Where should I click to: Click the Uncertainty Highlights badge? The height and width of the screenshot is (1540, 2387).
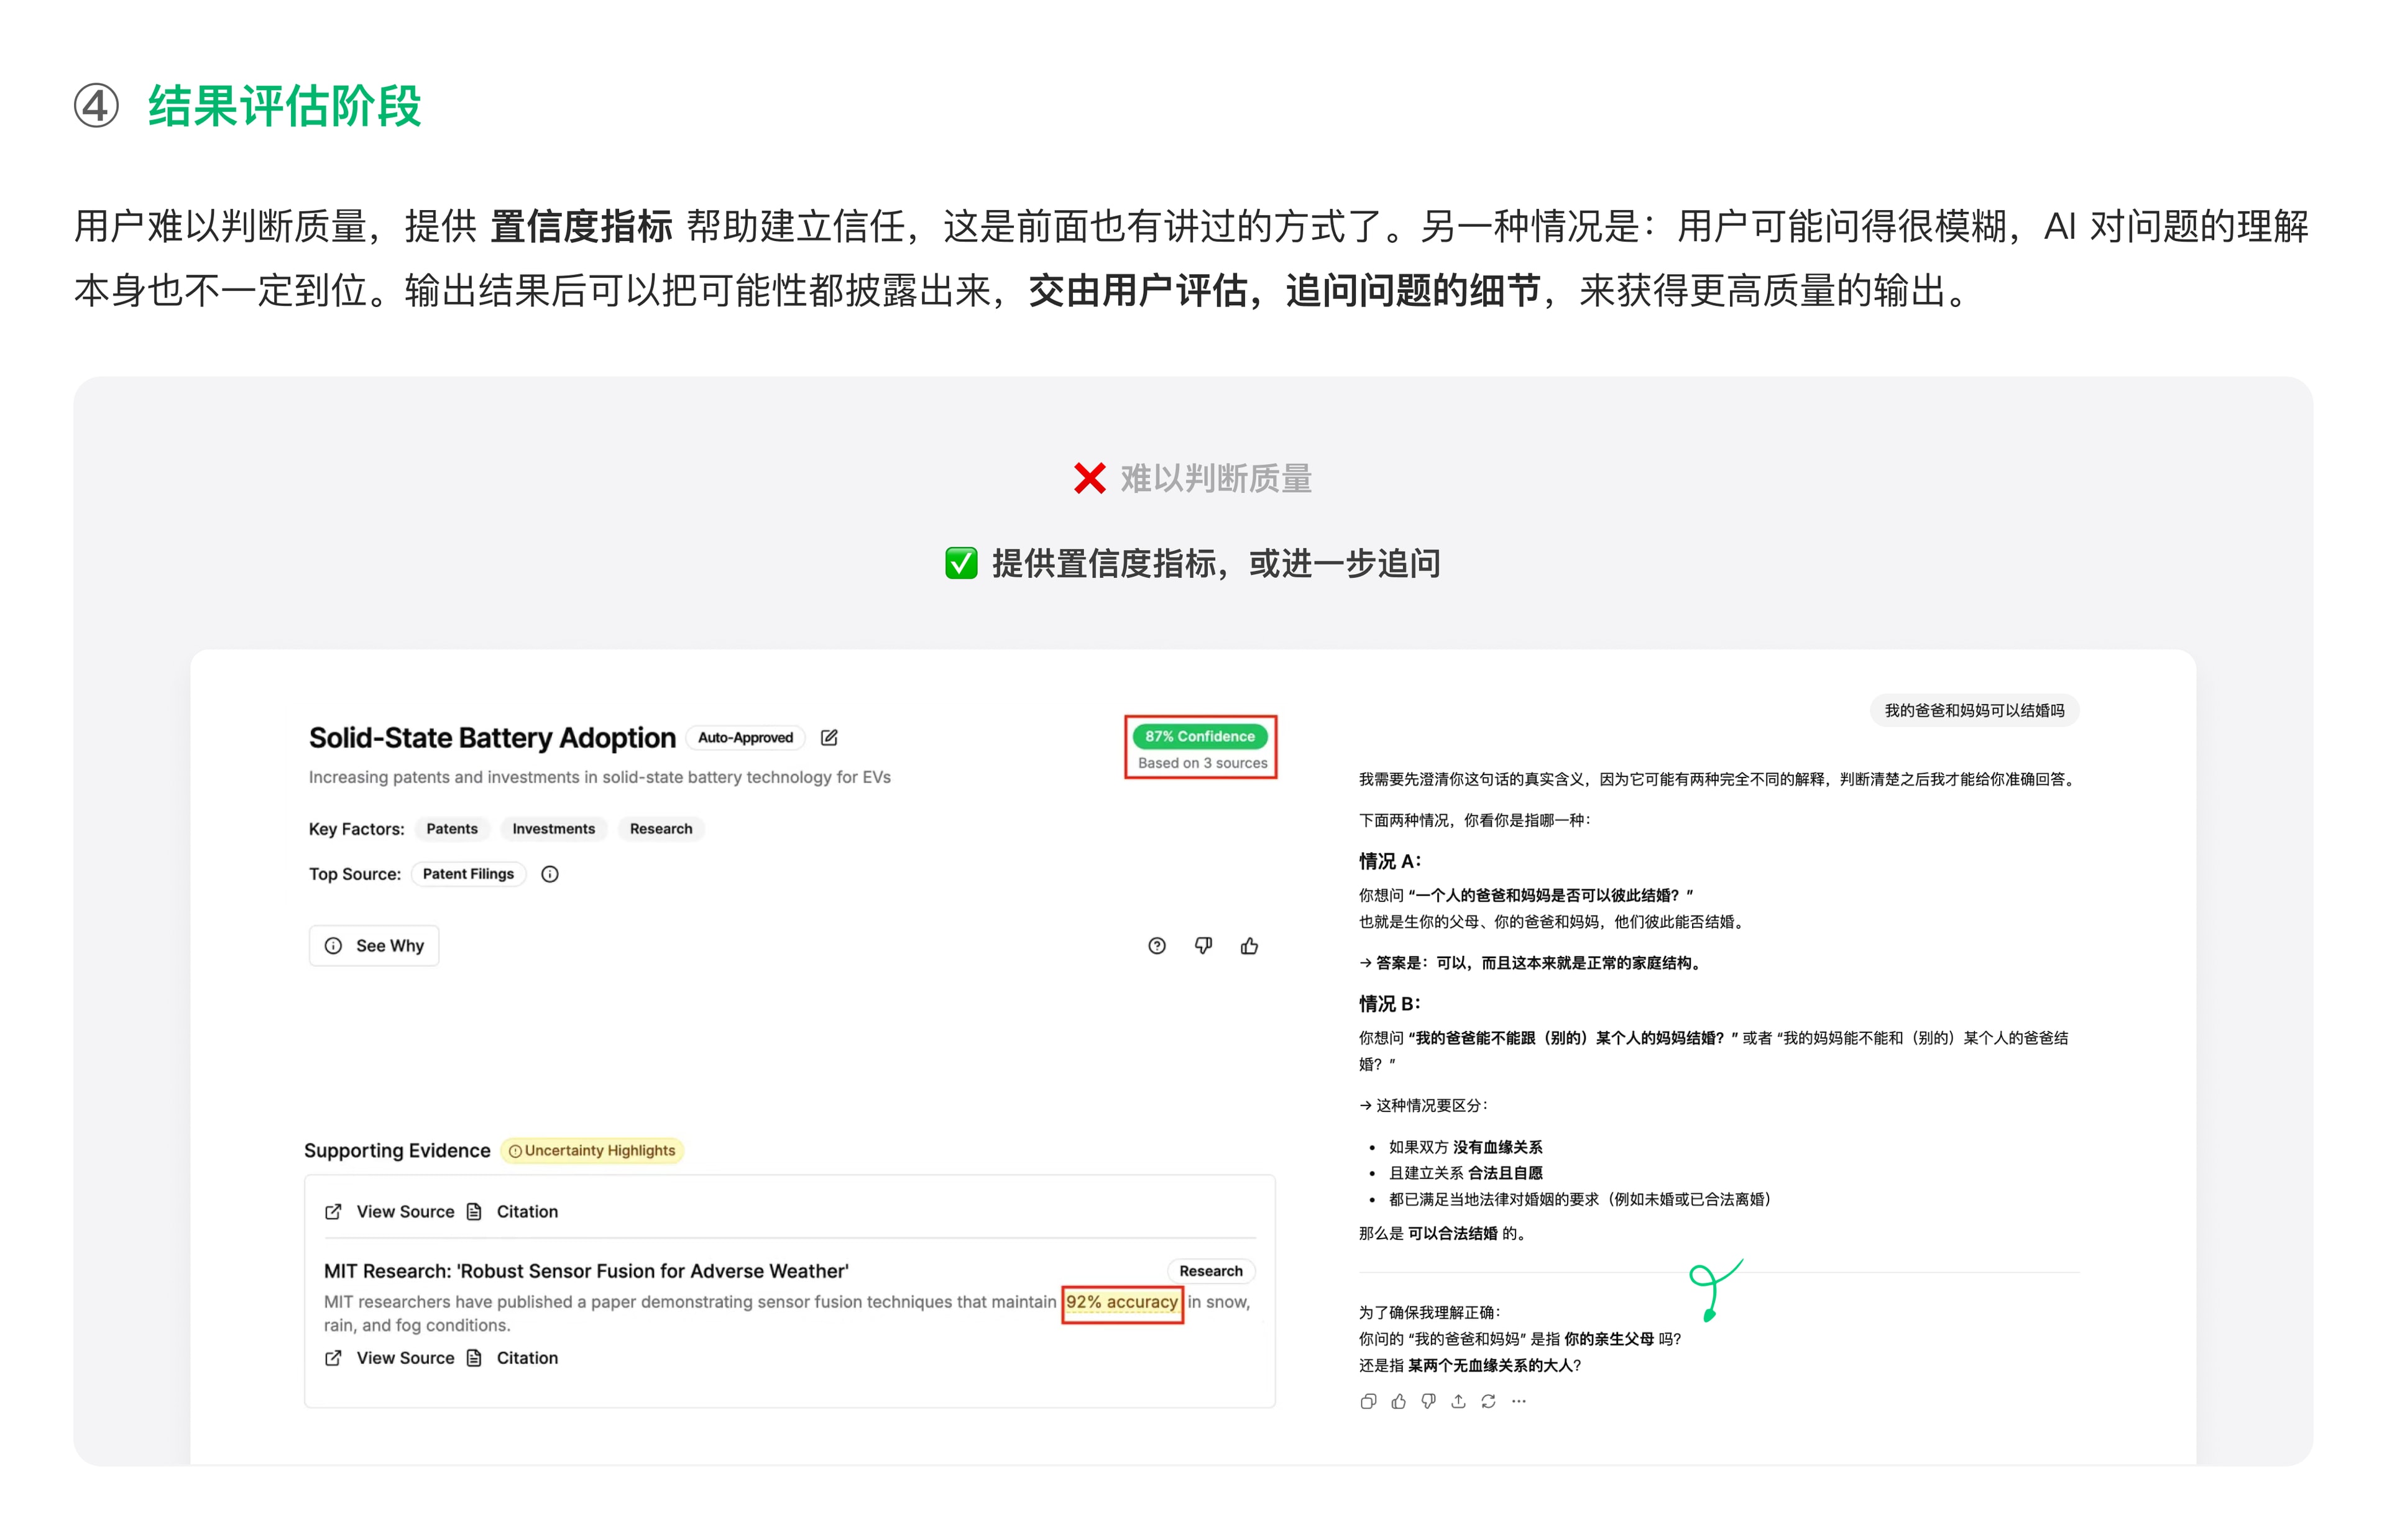click(x=592, y=1151)
